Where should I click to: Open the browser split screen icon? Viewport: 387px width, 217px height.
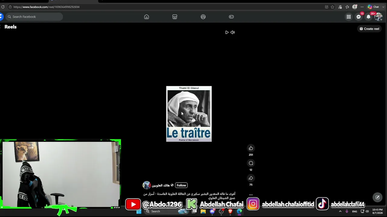327,7
